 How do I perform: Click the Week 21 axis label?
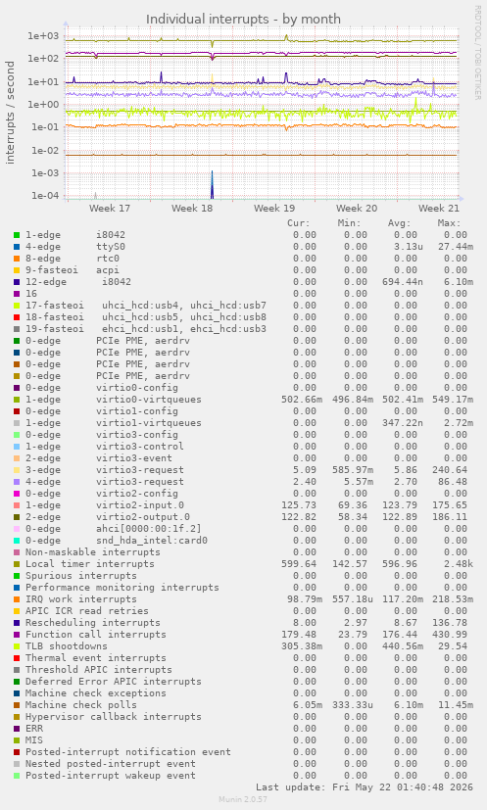(438, 209)
